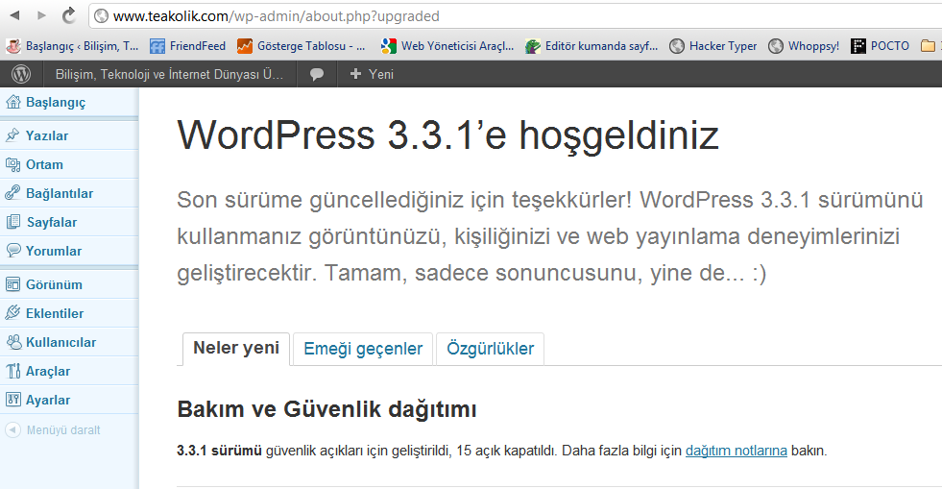942x489 pixels.
Task: Open the Editör kumanda sayfası bookmark
Action: coord(592,46)
